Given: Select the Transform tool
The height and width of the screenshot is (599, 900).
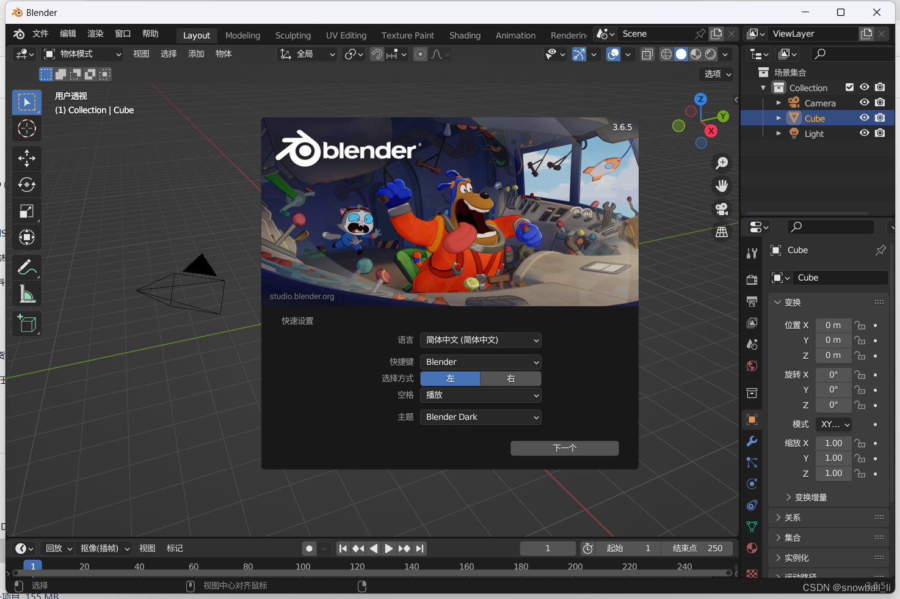Looking at the screenshot, I should [27, 237].
